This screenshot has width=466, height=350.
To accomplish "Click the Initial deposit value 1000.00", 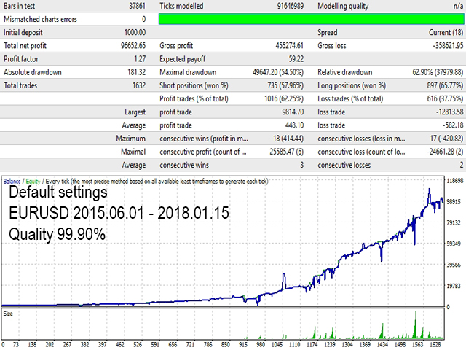I will 135,32.
